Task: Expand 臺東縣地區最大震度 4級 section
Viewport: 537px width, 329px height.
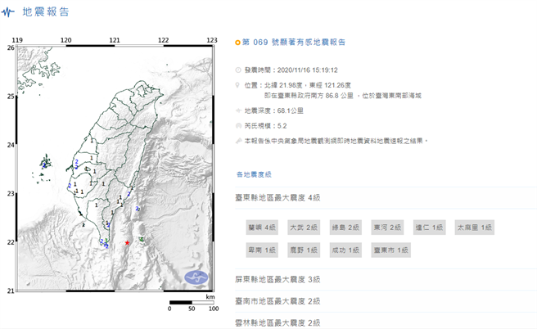Action: point(385,199)
